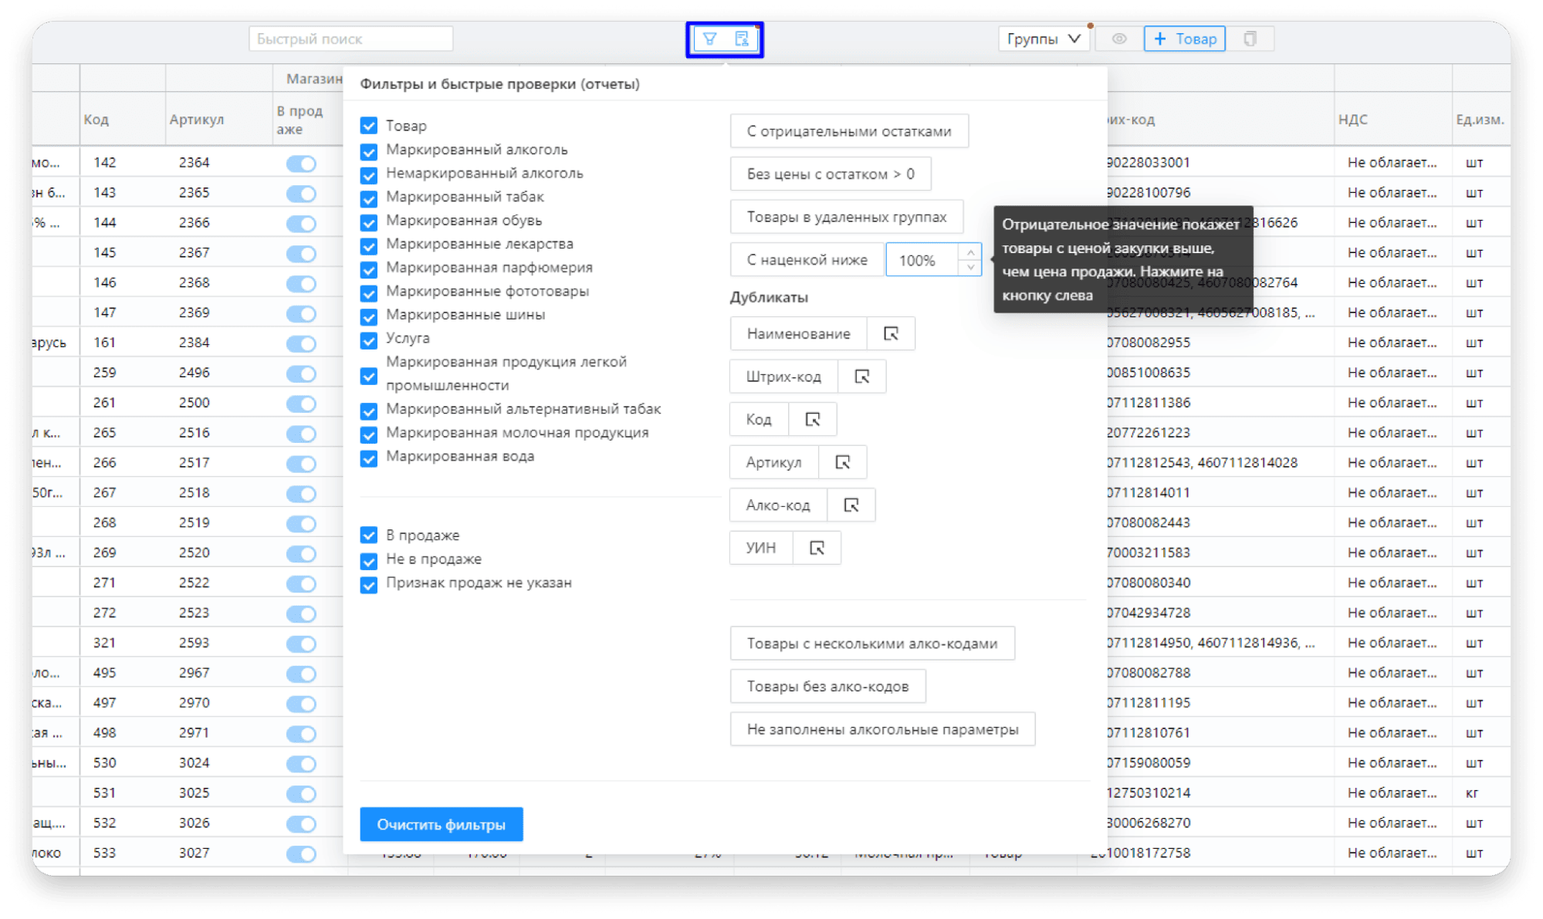
Task: Uncheck Немаркированный алкоголь checkbox
Action: [369, 174]
